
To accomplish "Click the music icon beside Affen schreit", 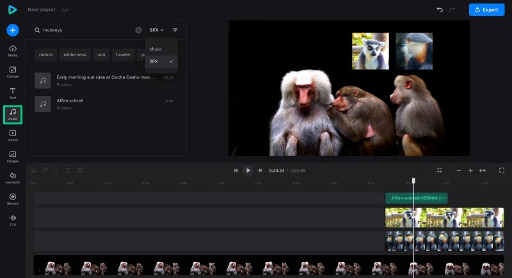I will pos(43,104).
